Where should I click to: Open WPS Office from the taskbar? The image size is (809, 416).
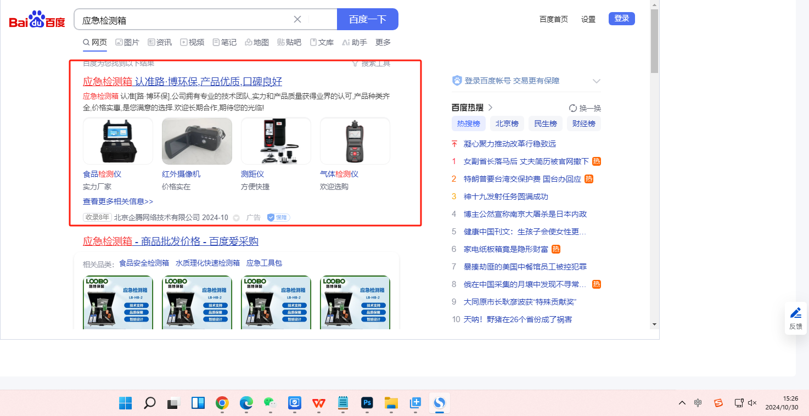[319, 403]
